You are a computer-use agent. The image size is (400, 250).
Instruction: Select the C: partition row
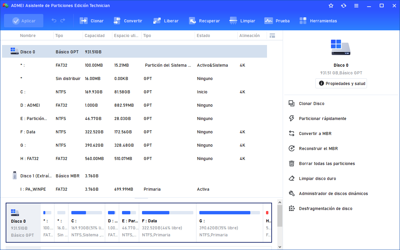(x=135, y=92)
